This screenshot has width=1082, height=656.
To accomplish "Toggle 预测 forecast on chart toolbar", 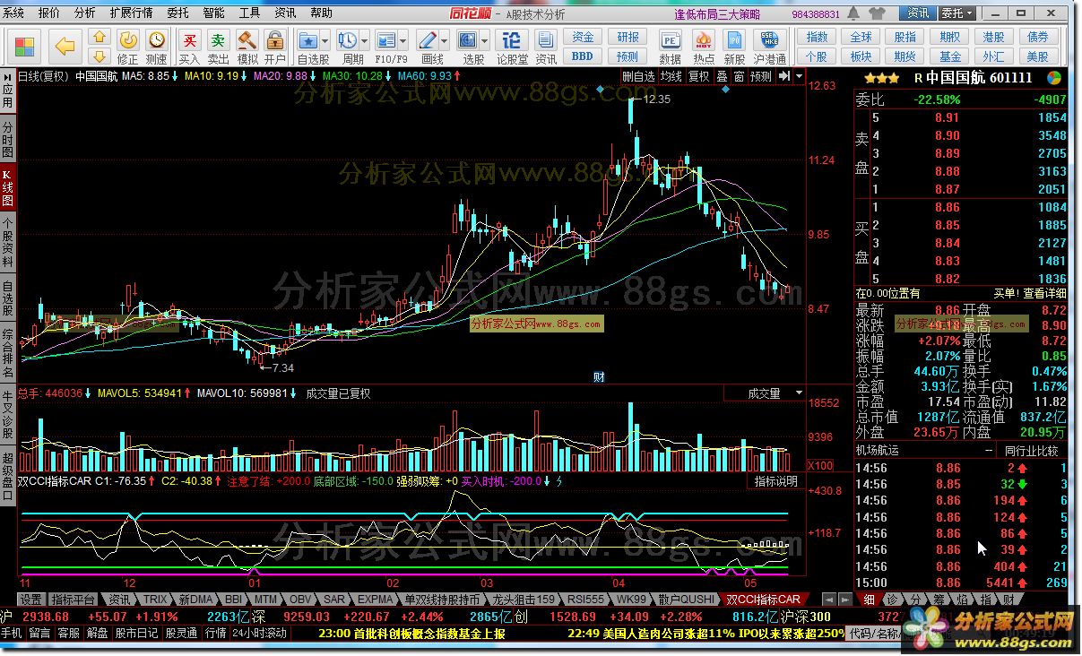I will (760, 77).
